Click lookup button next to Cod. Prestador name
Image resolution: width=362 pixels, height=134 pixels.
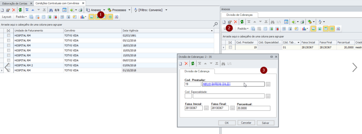click(268, 84)
